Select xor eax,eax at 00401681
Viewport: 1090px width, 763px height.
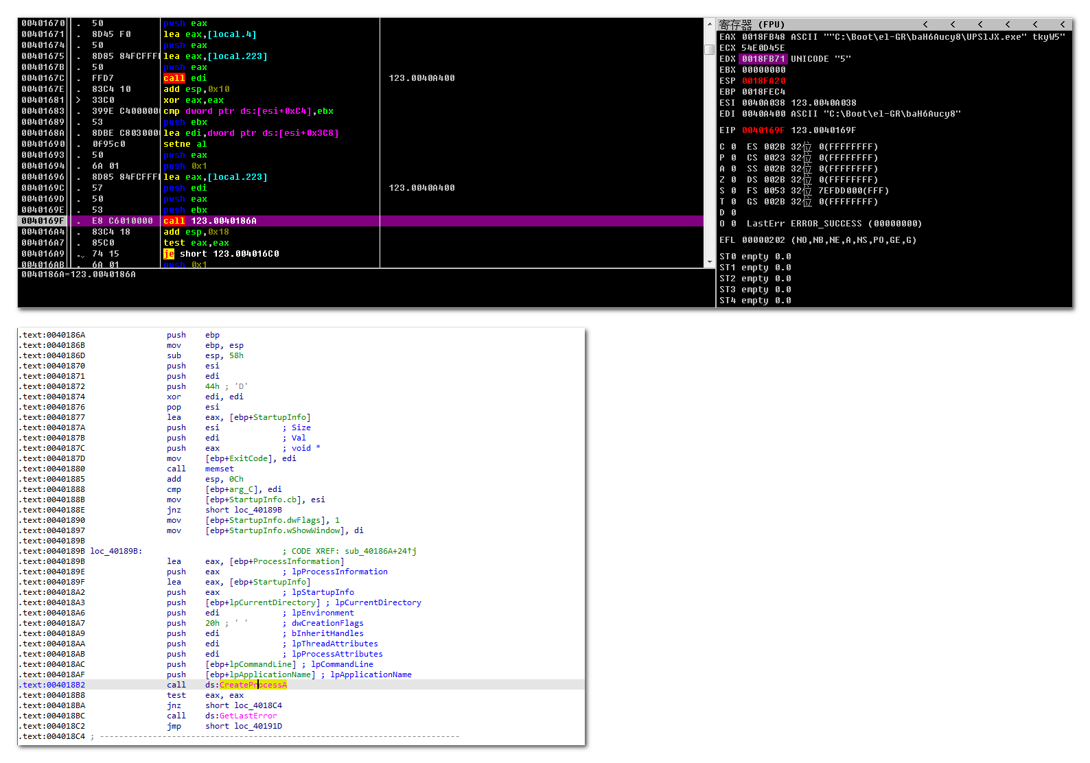[194, 100]
